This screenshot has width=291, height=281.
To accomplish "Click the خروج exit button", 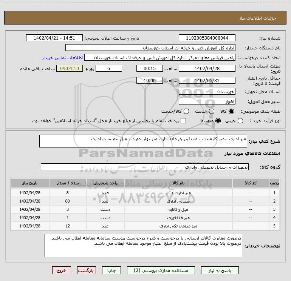I will point(62,270).
